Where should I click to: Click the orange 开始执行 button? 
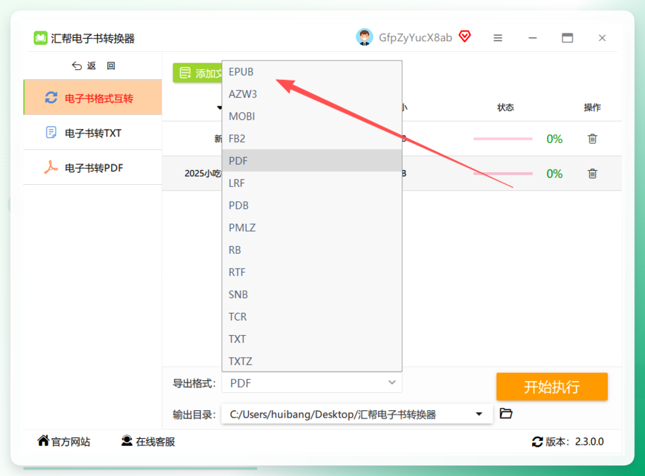click(x=552, y=386)
